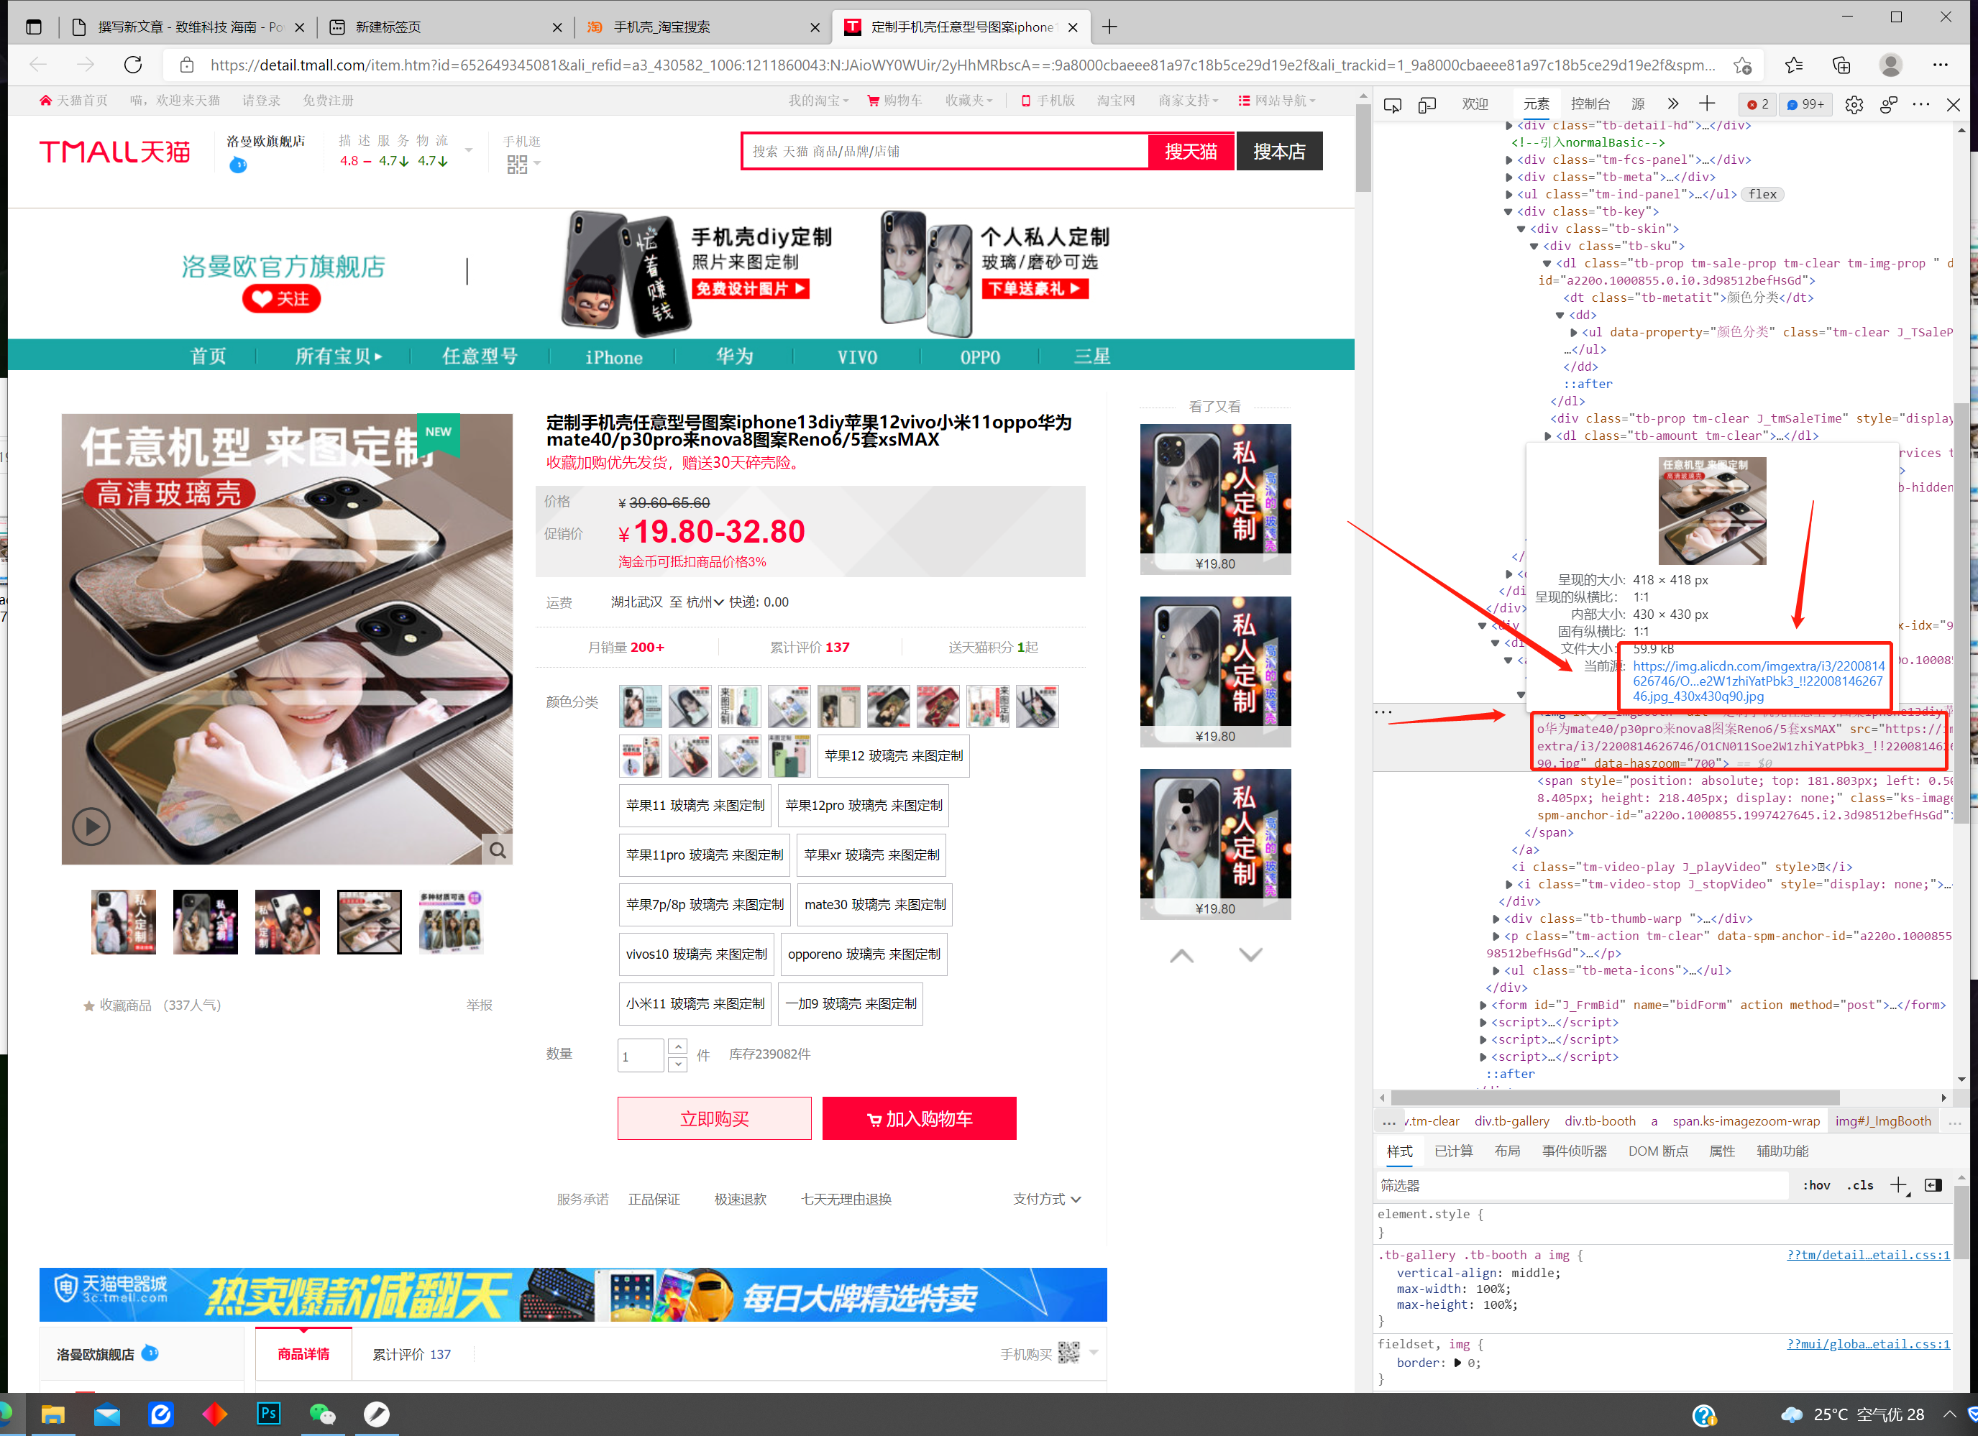Go to iPhone category in store nav
The height and width of the screenshot is (1436, 1978).
(613, 356)
